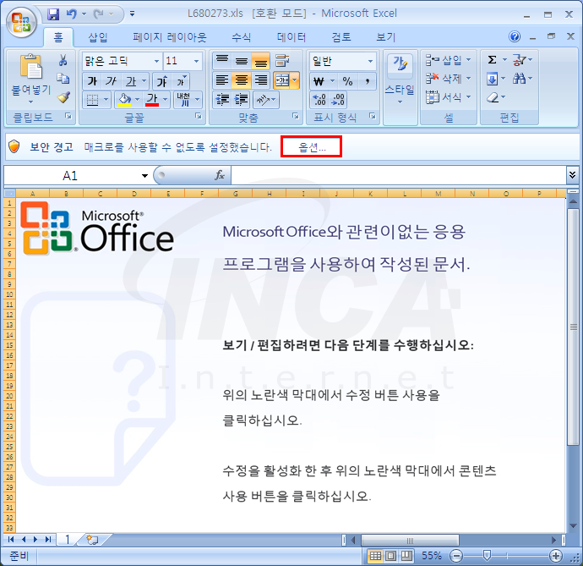Switch to the 데이터 tab

click(x=291, y=37)
